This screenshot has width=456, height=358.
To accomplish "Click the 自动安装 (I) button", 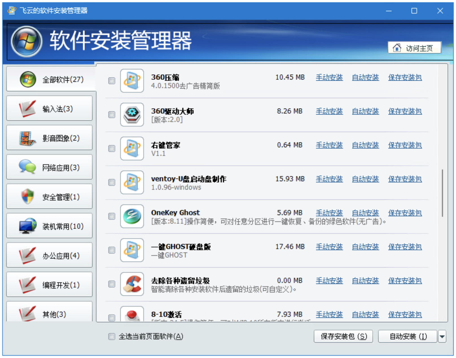I will click(408, 337).
